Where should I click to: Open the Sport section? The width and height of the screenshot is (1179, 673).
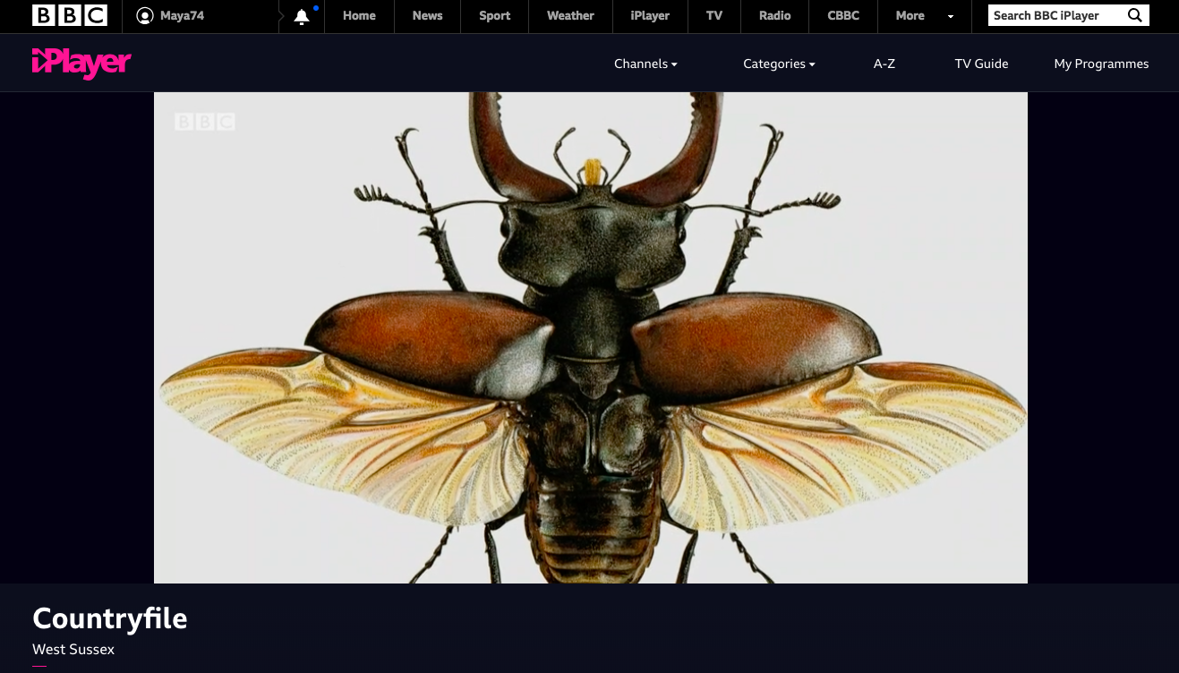(x=494, y=16)
